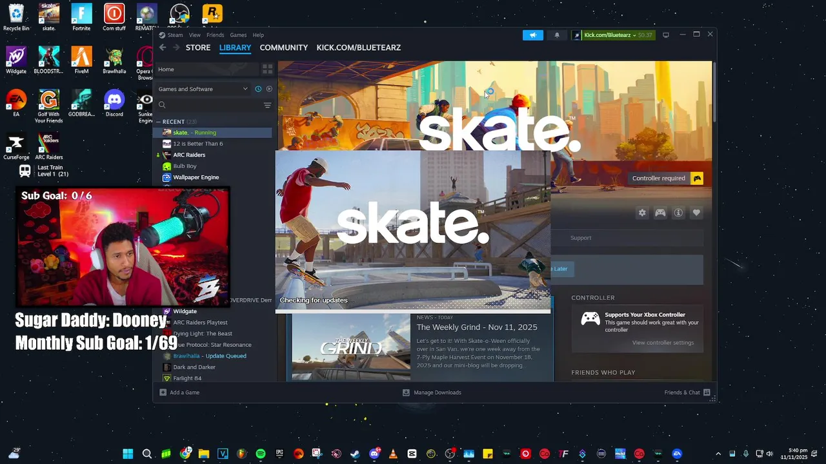
Task: Switch Steam to Big Picture mode icon
Action: coord(666,35)
